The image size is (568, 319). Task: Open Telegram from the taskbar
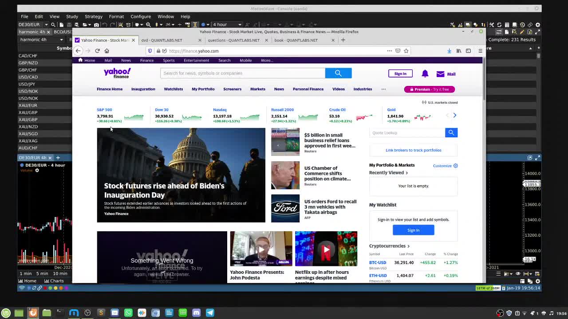tap(210, 313)
